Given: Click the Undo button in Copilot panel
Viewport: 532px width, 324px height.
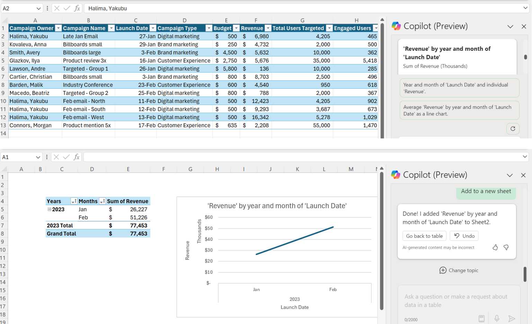Looking at the screenshot, I should [x=464, y=236].
